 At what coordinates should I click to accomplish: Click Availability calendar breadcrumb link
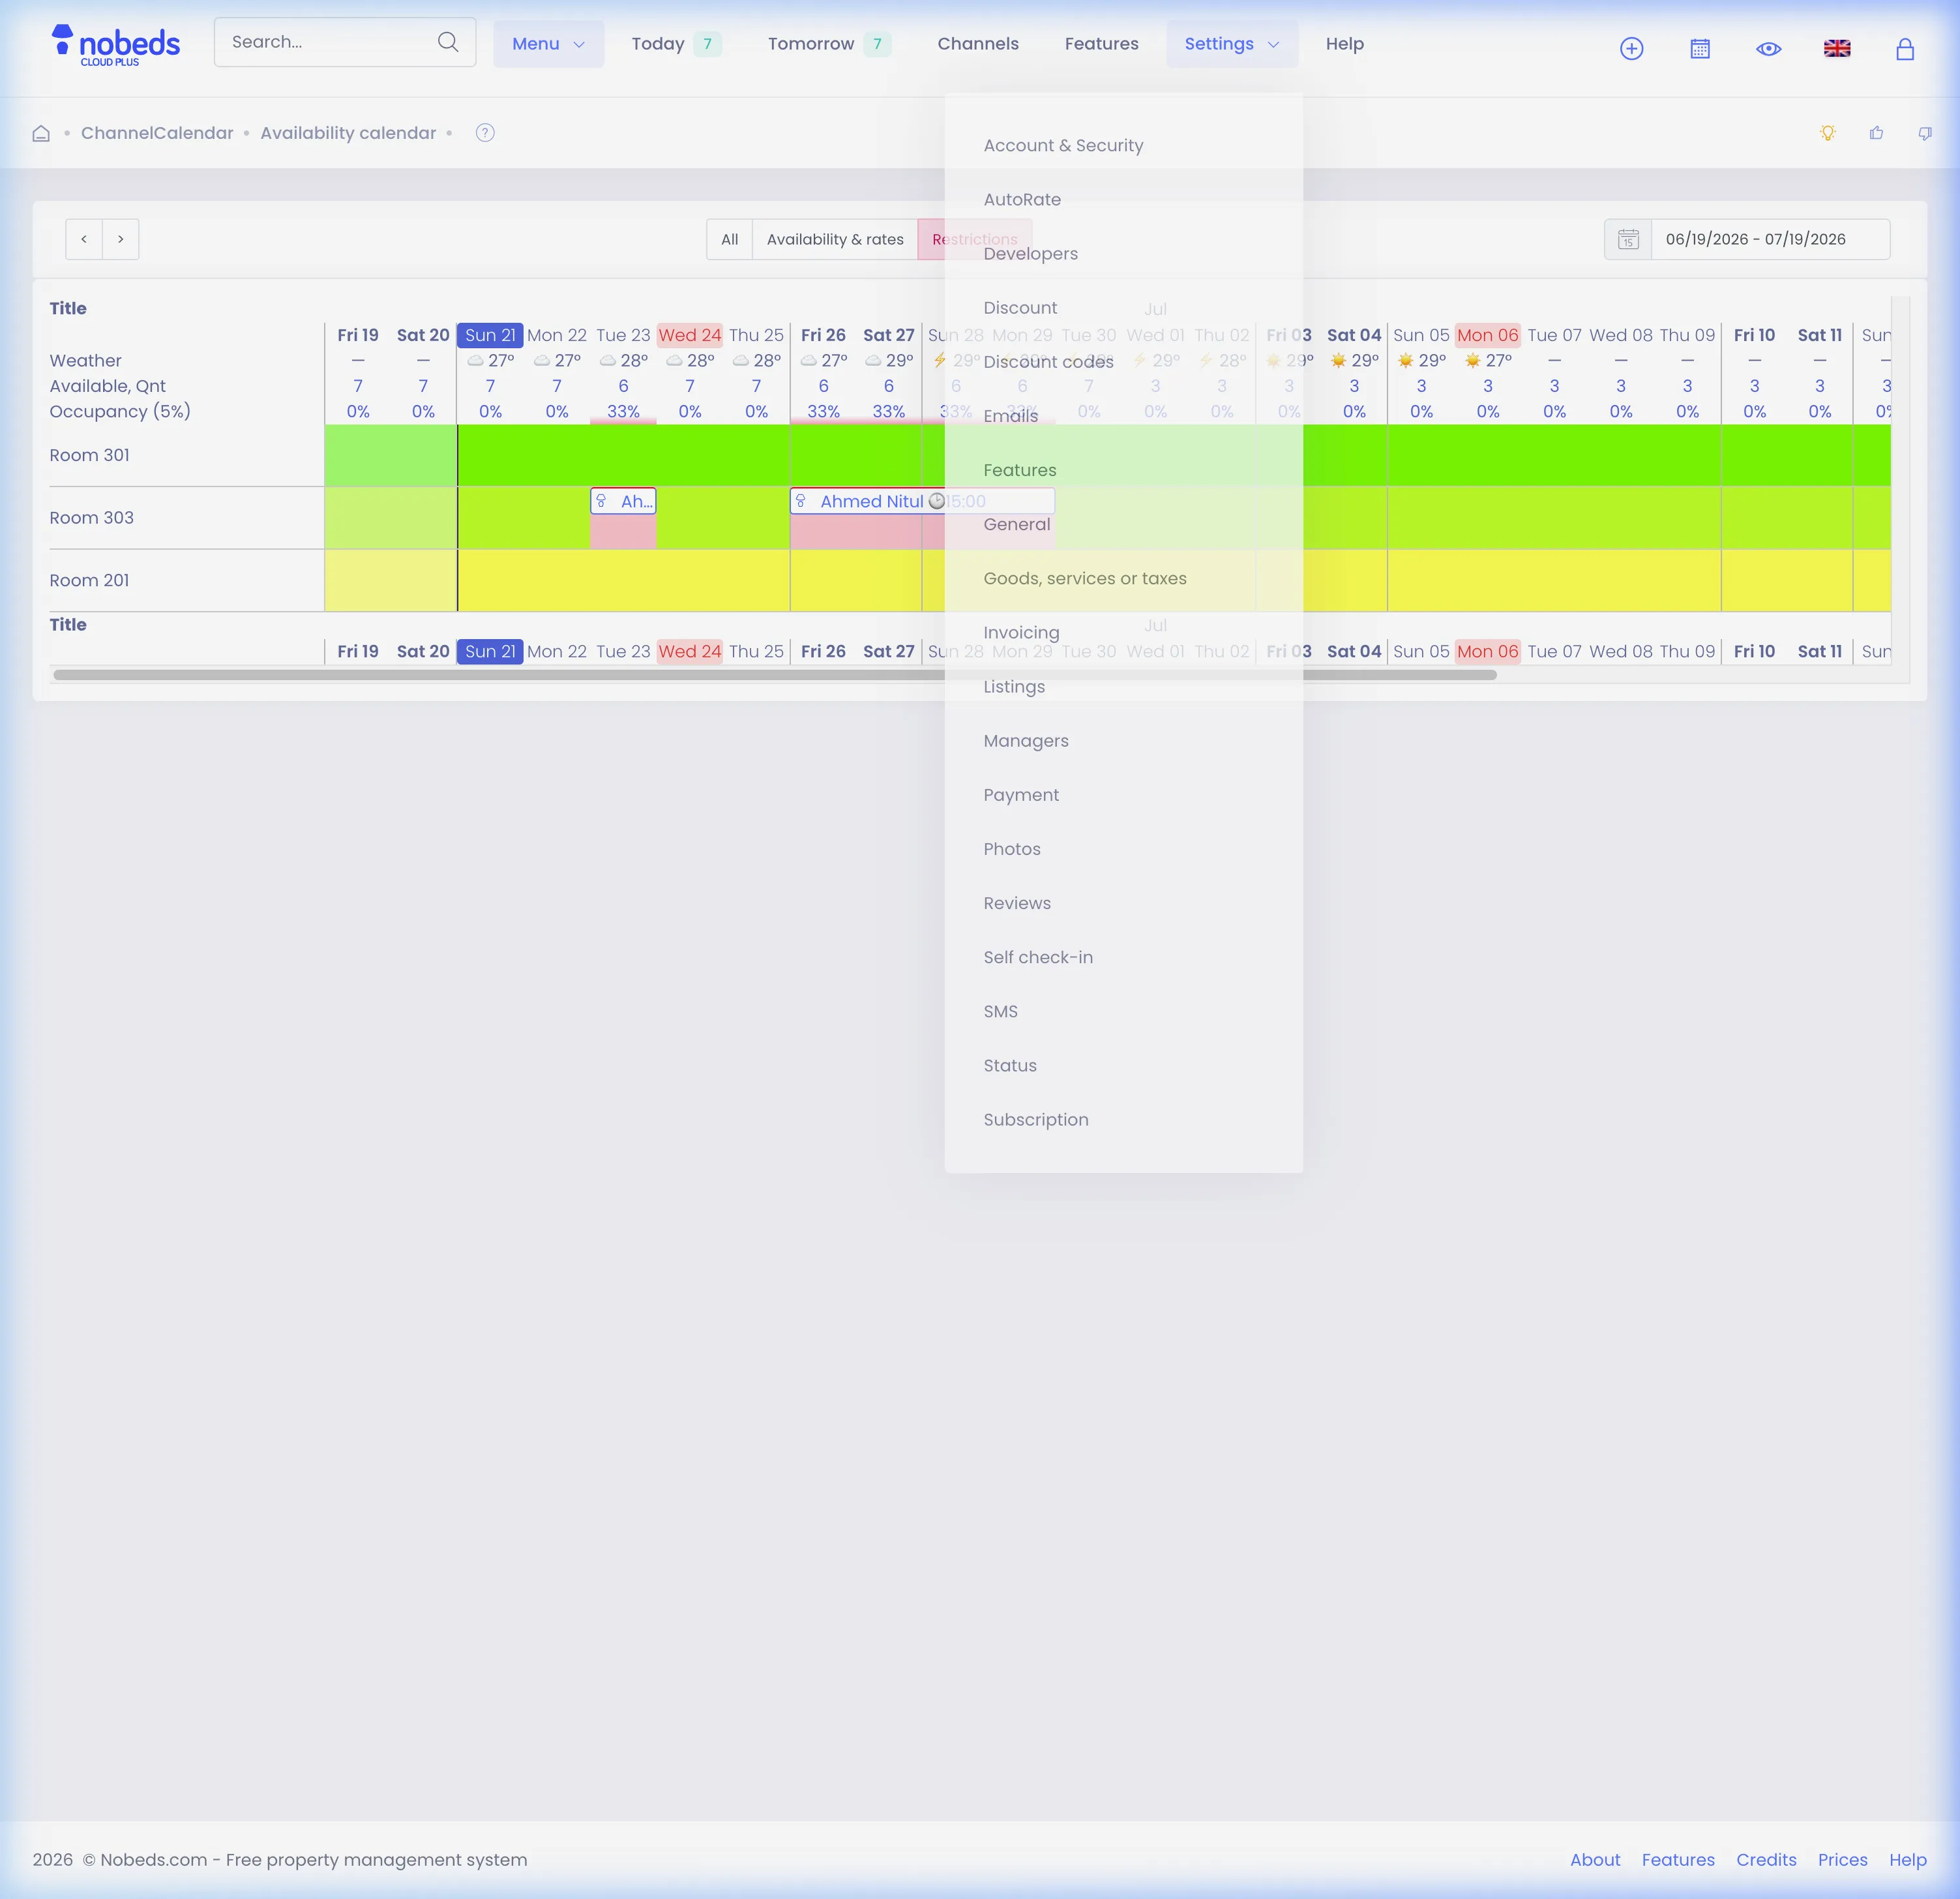click(x=348, y=133)
